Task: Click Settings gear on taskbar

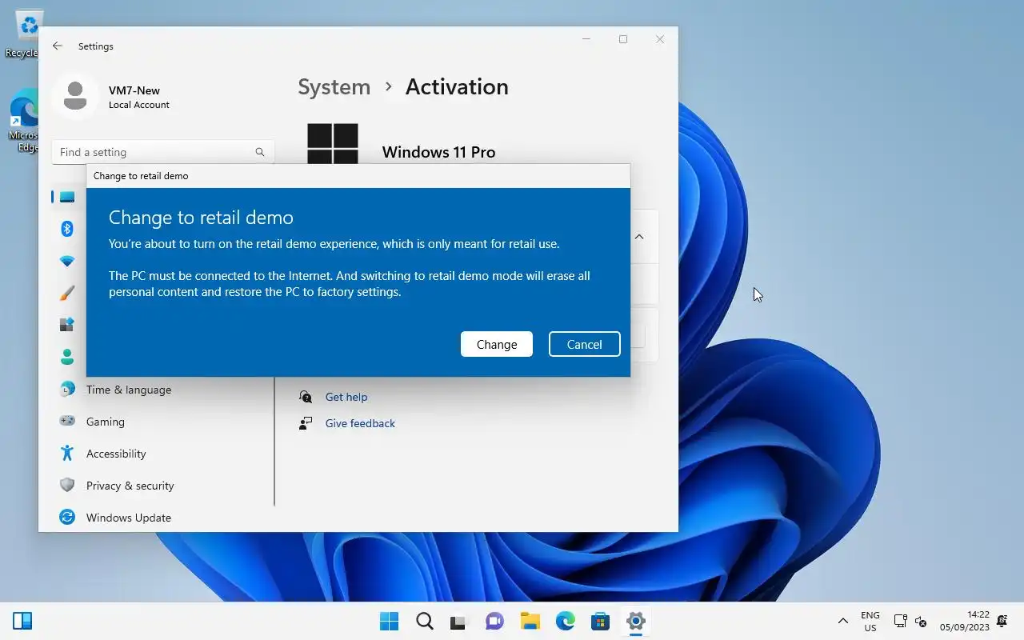Action: coord(636,621)
